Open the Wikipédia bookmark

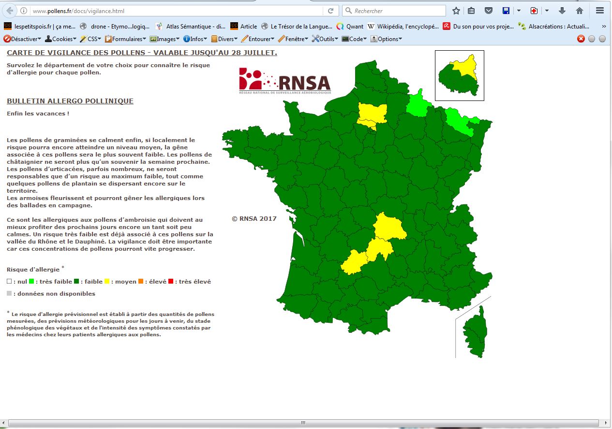pyautogui.click(x=403, y=27)
